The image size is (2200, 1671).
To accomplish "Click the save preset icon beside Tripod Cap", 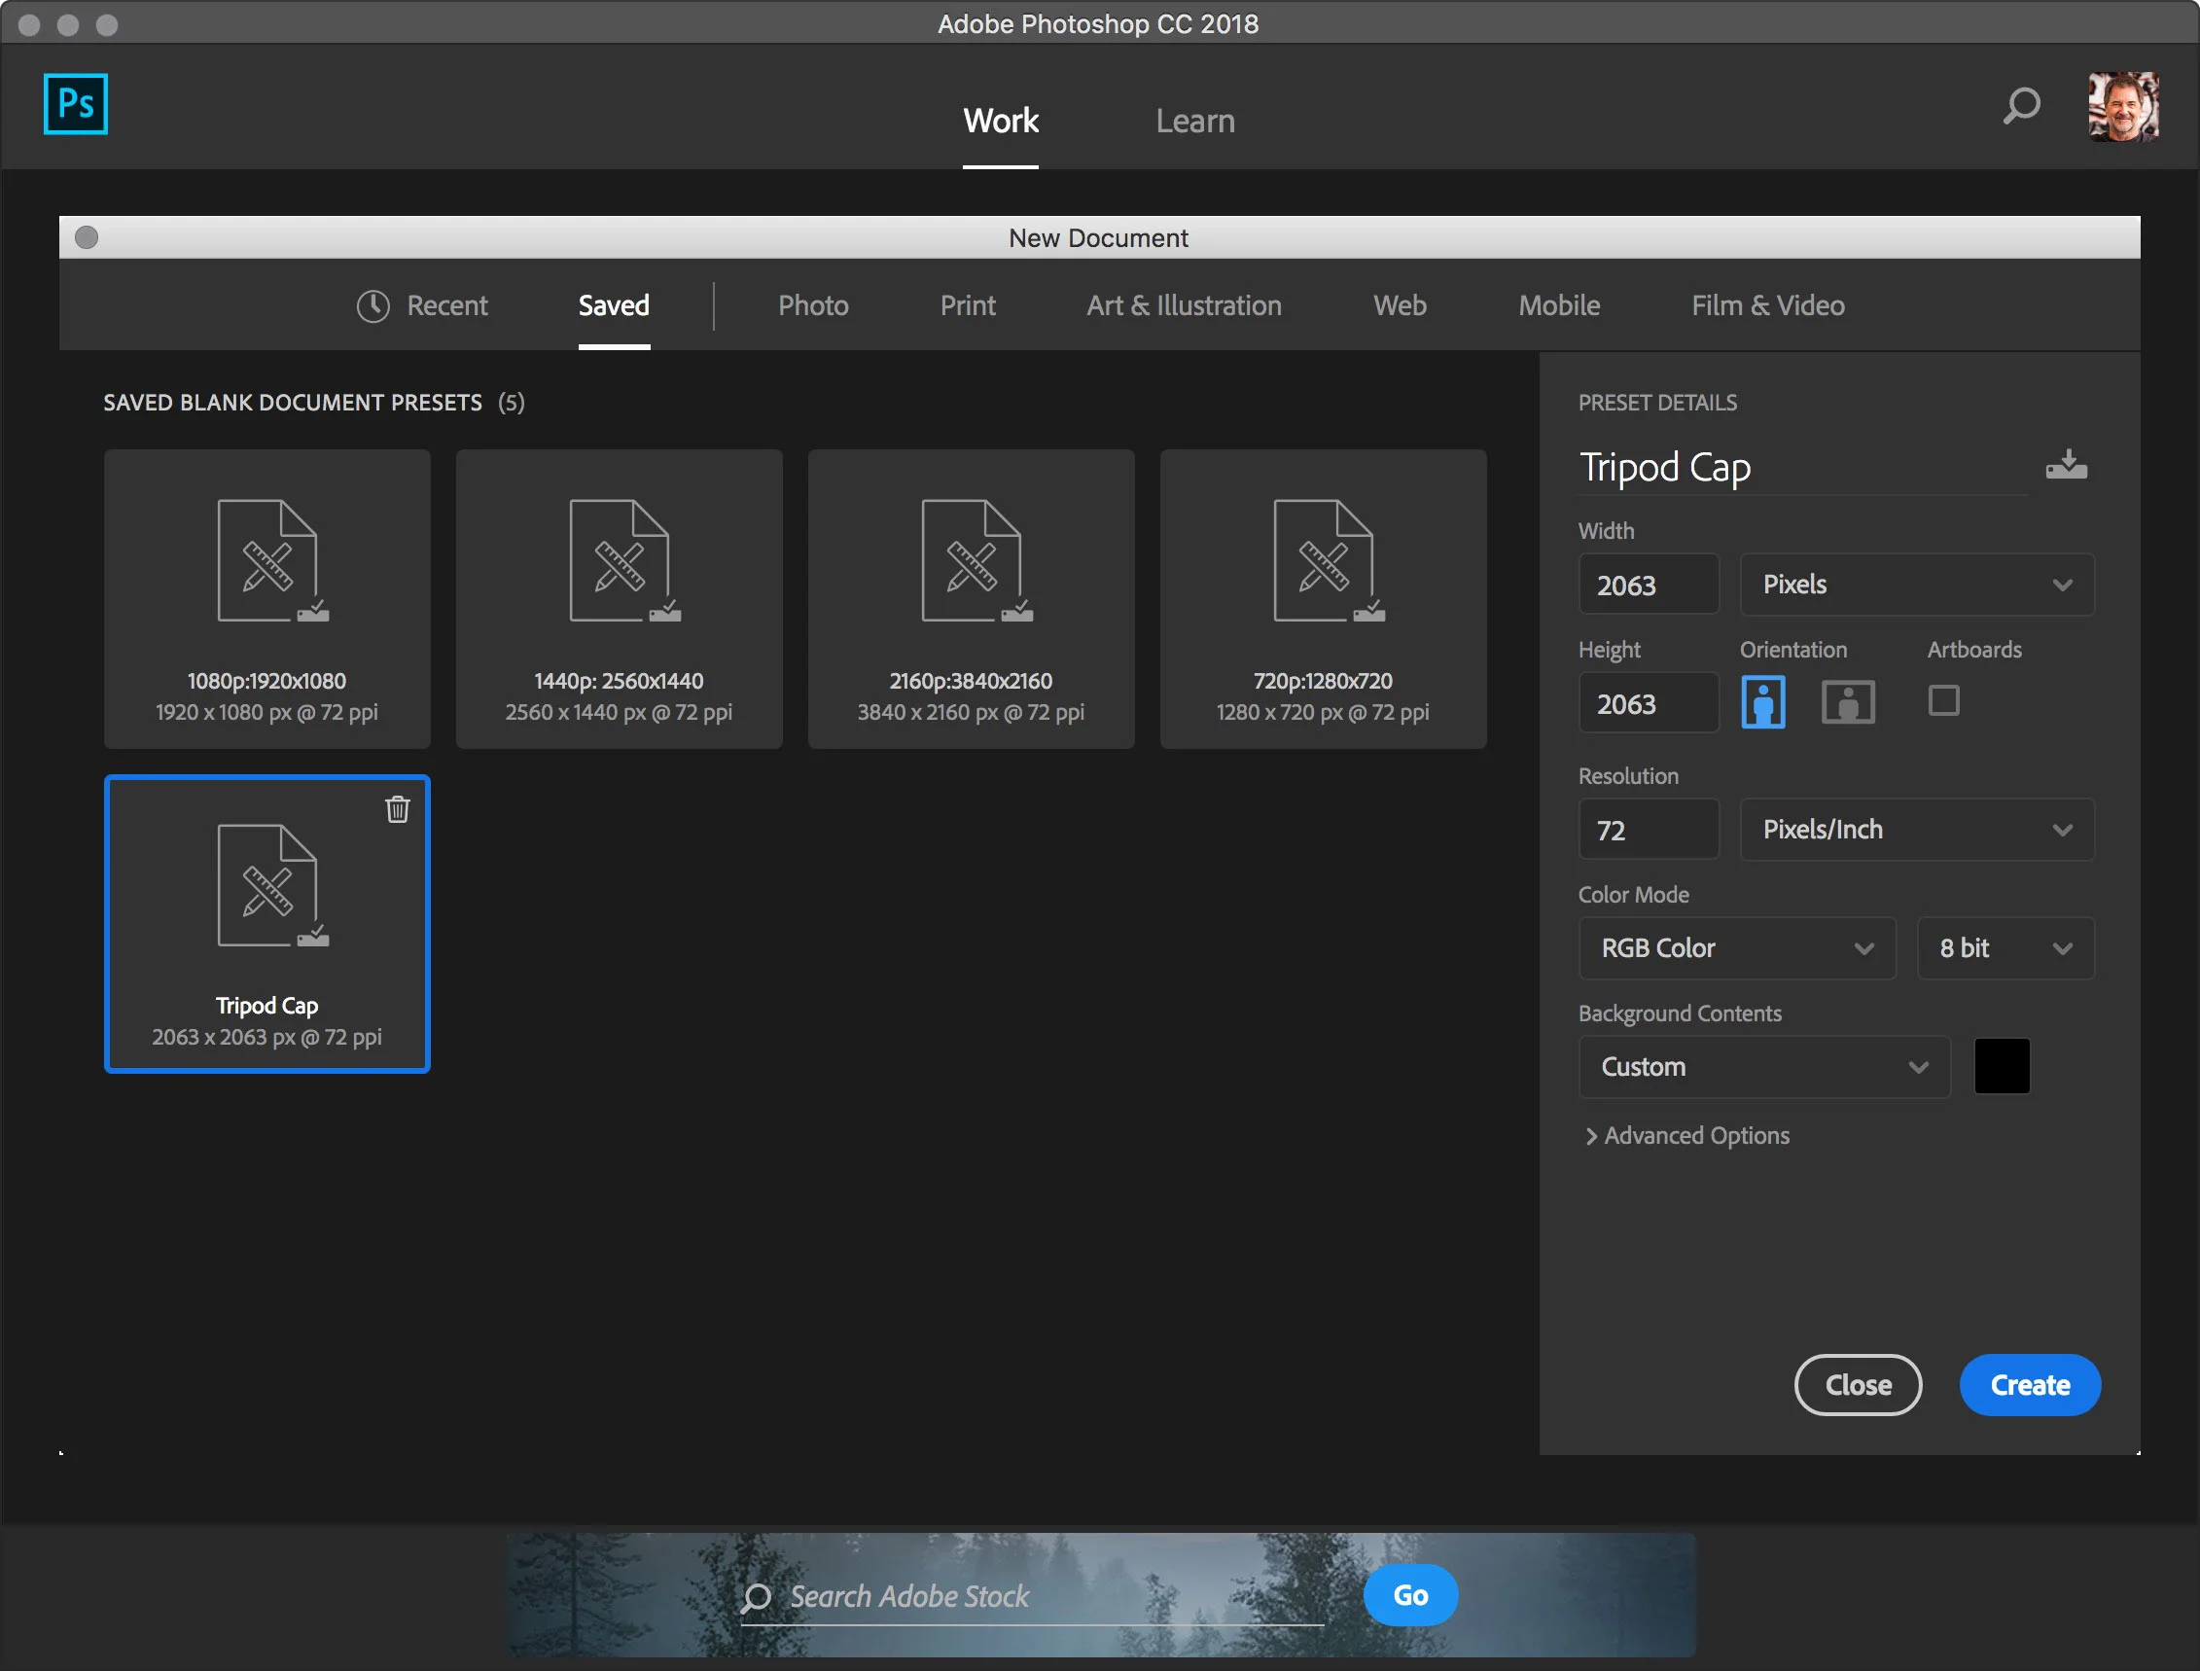I will (2066, 466).
